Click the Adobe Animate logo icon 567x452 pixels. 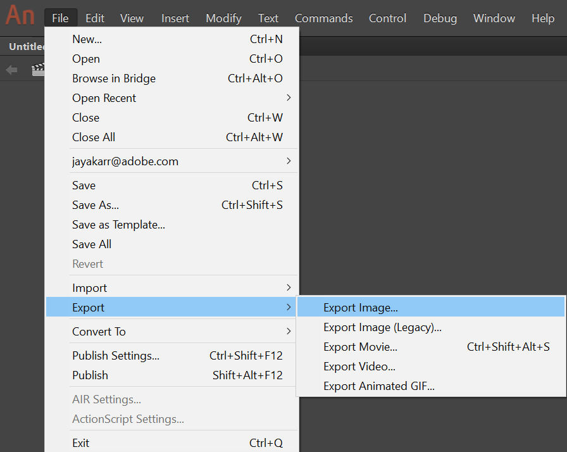point(20,15)
